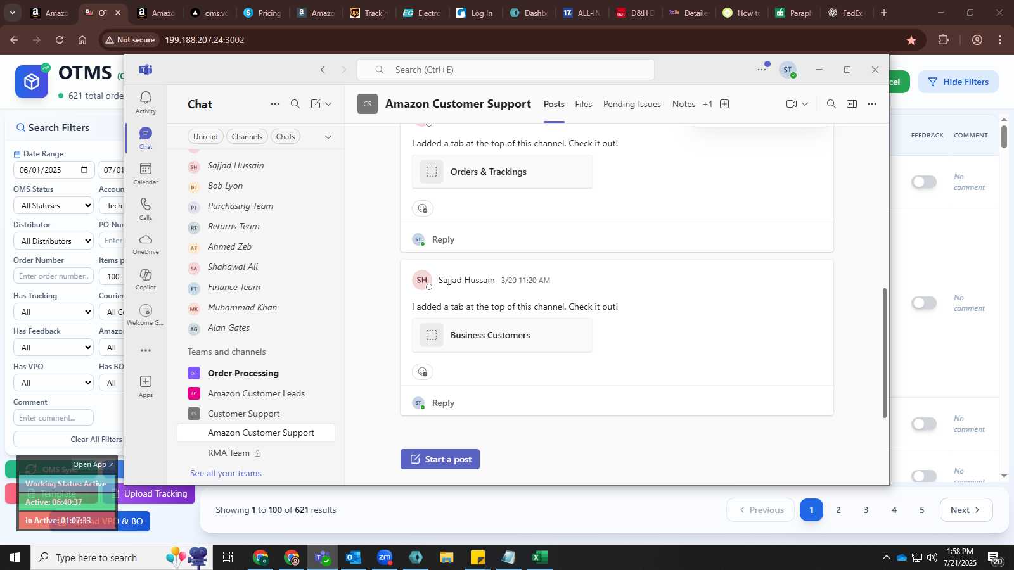Go back with Teams left arrow

(x=323, y=70)
